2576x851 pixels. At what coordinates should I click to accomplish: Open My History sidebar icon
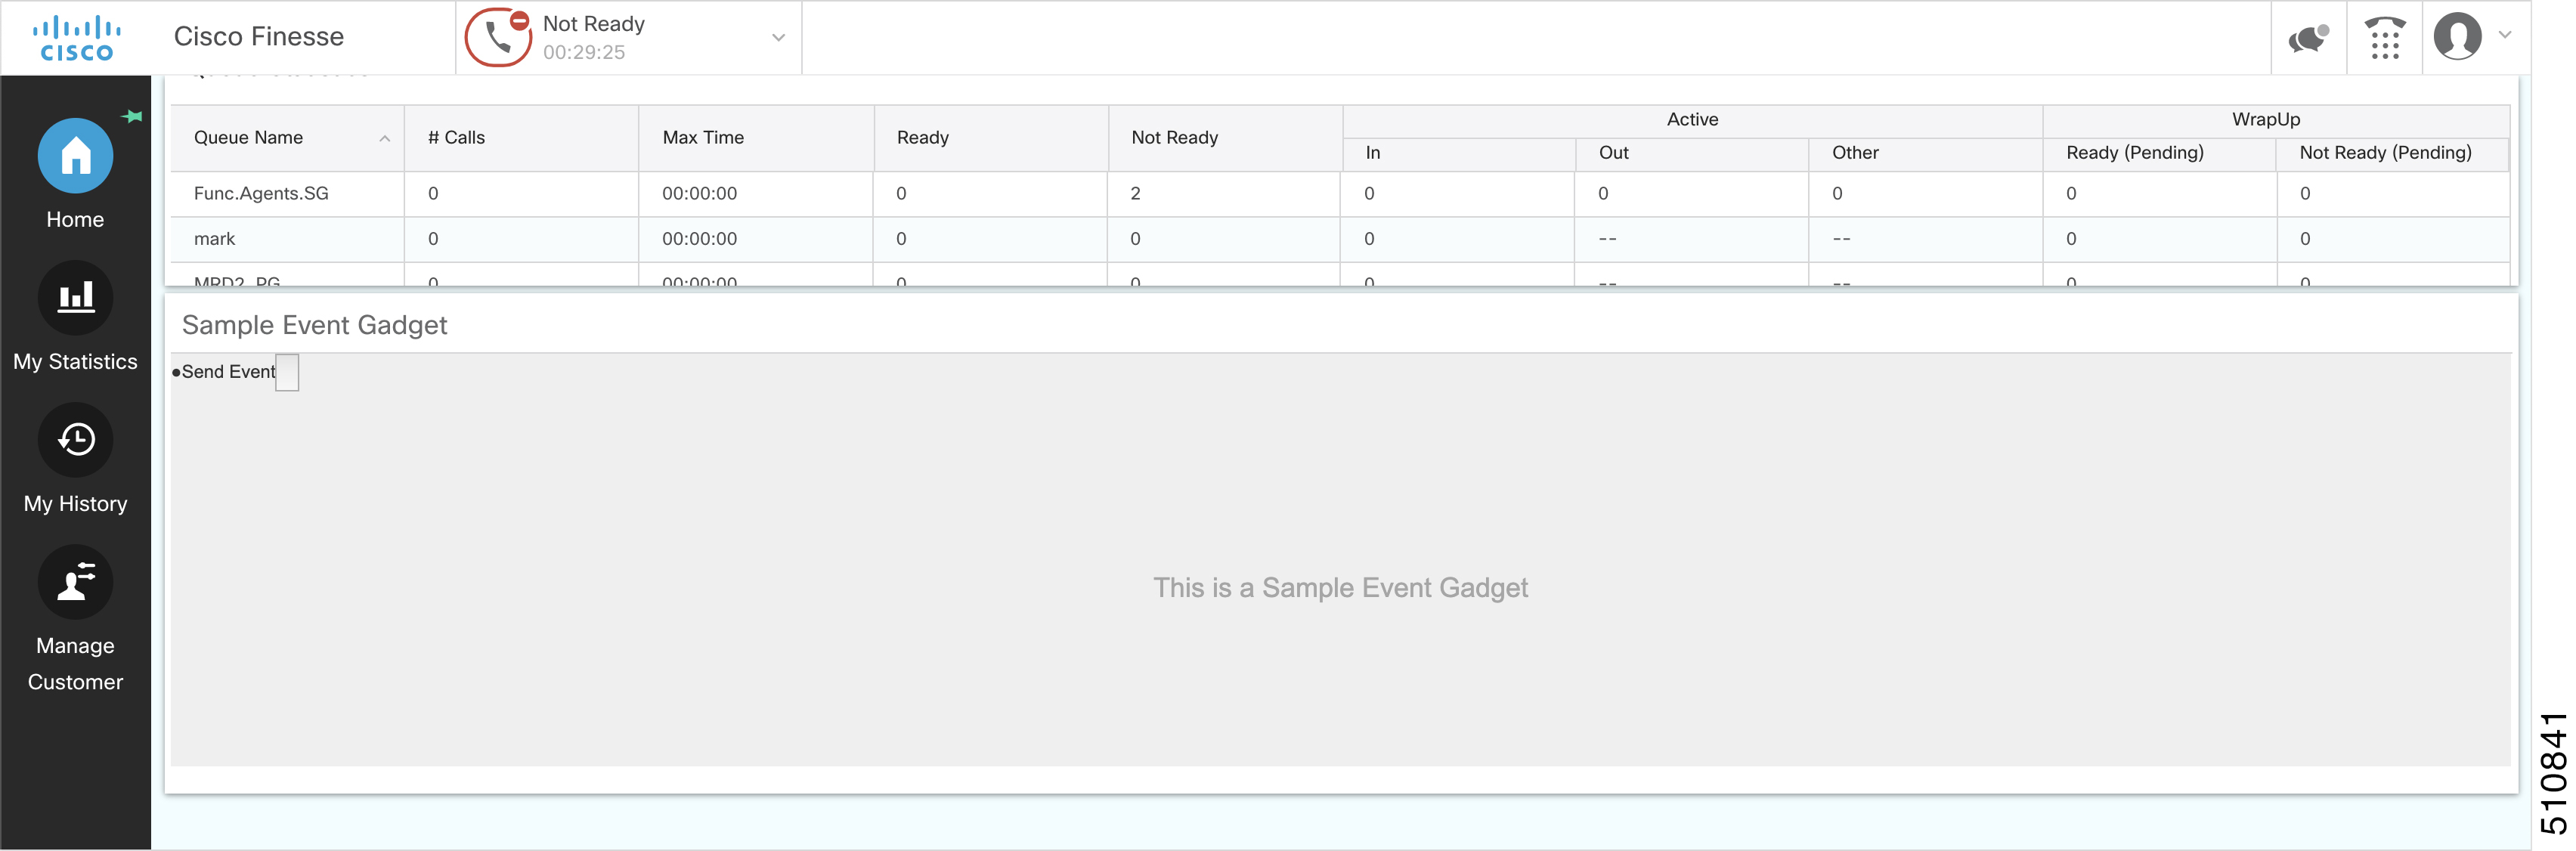point(75,440)
